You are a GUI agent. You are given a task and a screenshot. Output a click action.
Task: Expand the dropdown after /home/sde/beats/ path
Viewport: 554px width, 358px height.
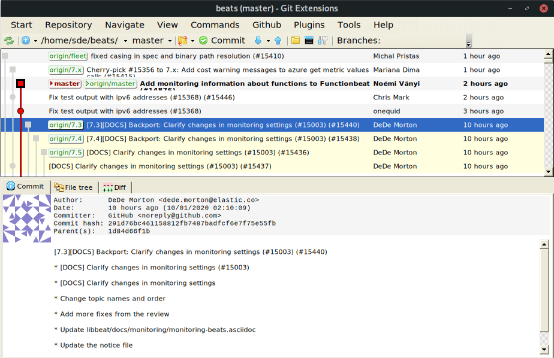point(125,41)
